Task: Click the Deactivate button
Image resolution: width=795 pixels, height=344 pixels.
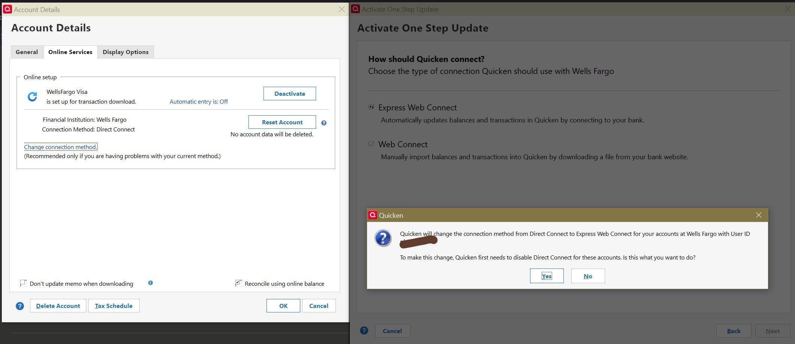Action: click(x=290, y=94)
